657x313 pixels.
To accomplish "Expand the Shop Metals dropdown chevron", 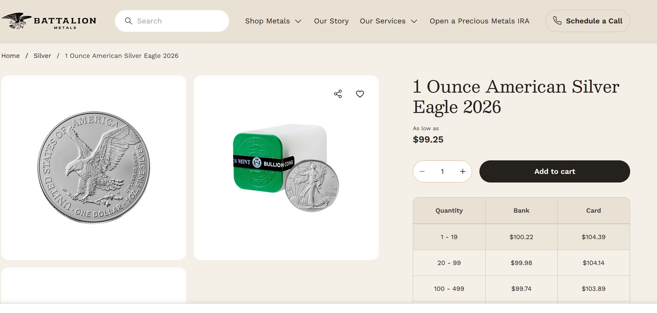I will (298, 21).
